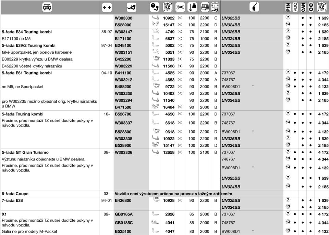
Task: Select '5-řada E34 Touring kombi' heading
Action: [27, 32]
